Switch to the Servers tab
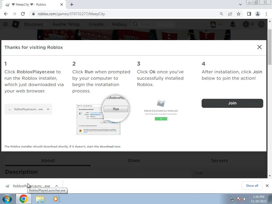 pos(219,160)
